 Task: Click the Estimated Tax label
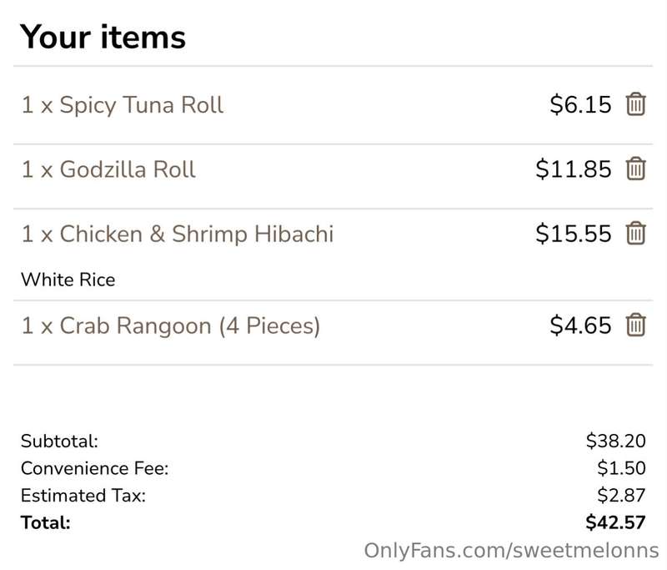(83, 496)
